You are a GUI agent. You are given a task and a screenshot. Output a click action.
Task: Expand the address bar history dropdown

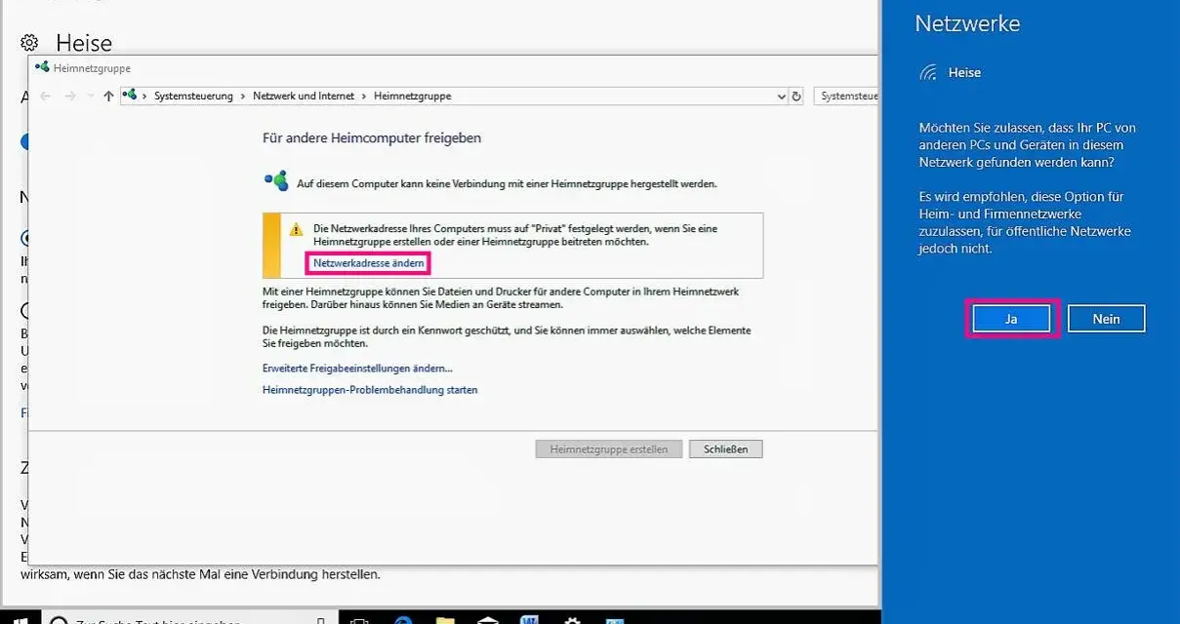[781, 97]
